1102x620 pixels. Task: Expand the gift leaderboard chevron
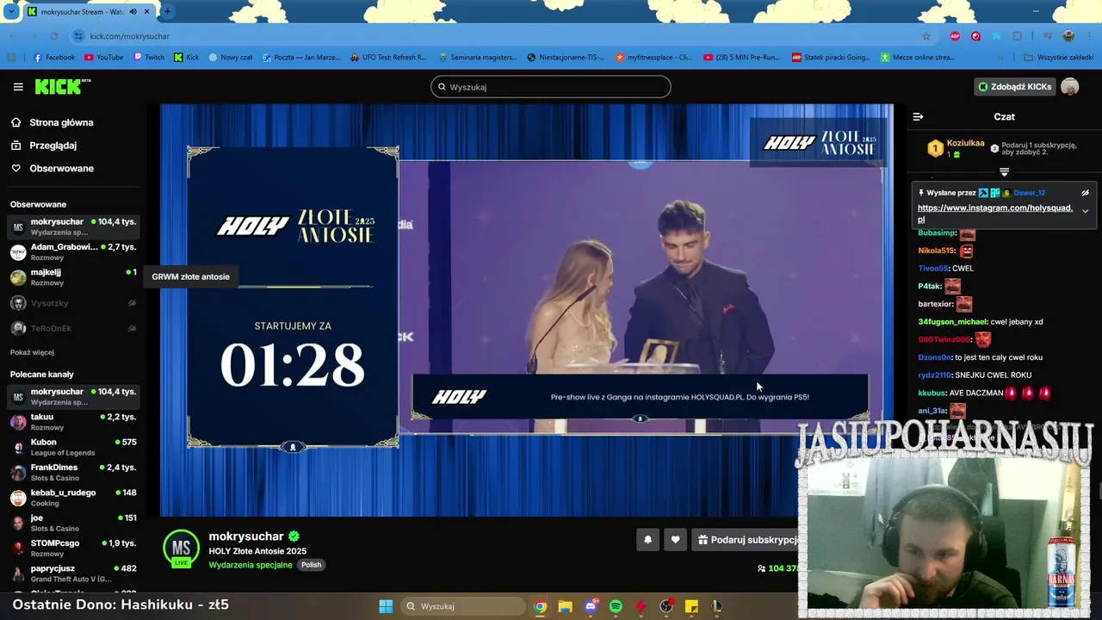1004,172
